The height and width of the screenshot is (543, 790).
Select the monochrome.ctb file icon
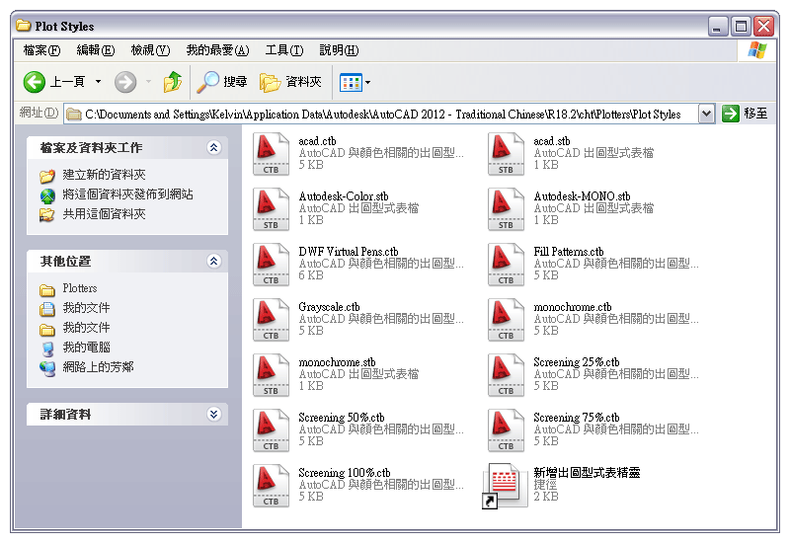click(x=507, y=320)
